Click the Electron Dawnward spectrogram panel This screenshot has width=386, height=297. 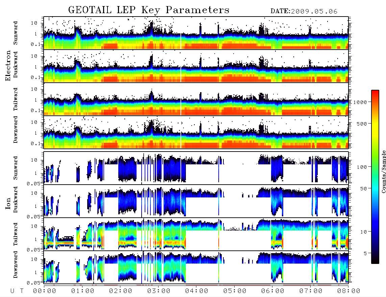(196, 132)
